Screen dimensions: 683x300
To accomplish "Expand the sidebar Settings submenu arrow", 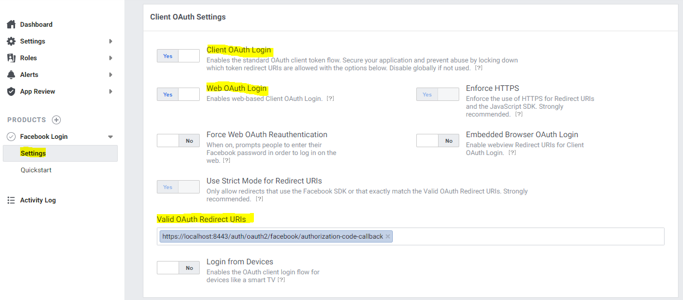I will (110, 41).
